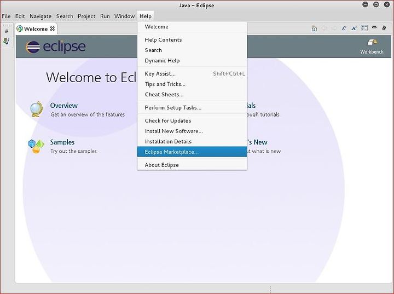Open Cheat Sheets... entry

point(192,95)
